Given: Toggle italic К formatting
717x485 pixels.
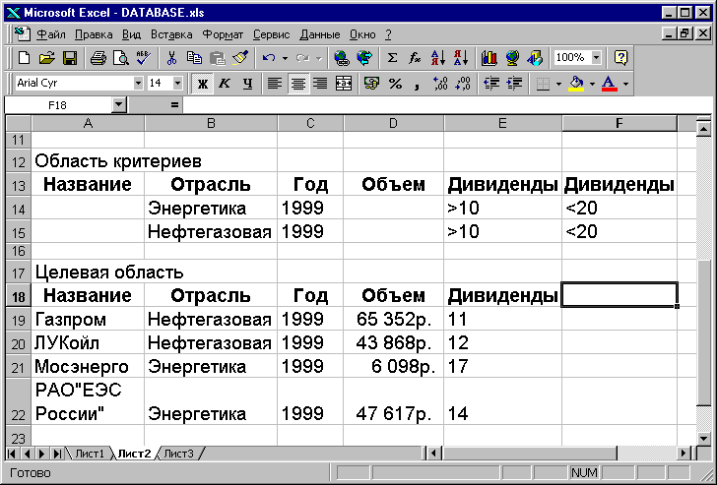Looking at the screenshot, I should (225, 83).
